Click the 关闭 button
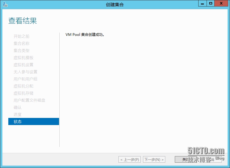The width and height of the screenshot is (230, 168). click(x=186, y=159)
